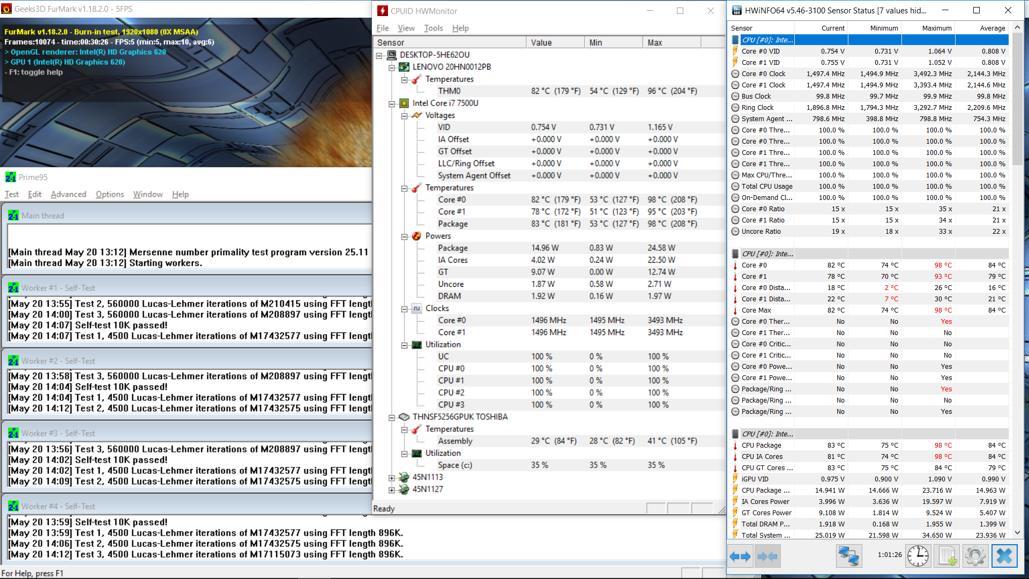1029x579 pixels.
Task: Click the computer icon beside DESKTOP-5HE62OU
Action: pos(392,55)
